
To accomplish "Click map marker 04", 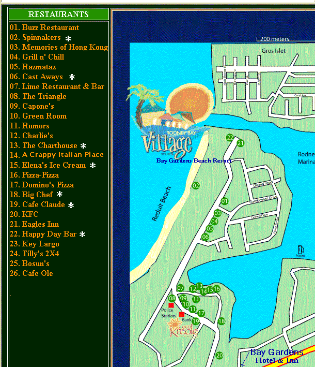I will pos(214,221).
